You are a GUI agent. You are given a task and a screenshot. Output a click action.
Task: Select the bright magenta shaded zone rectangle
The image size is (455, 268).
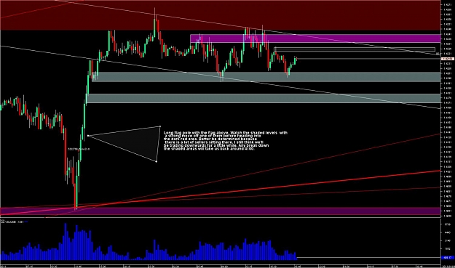315,38
